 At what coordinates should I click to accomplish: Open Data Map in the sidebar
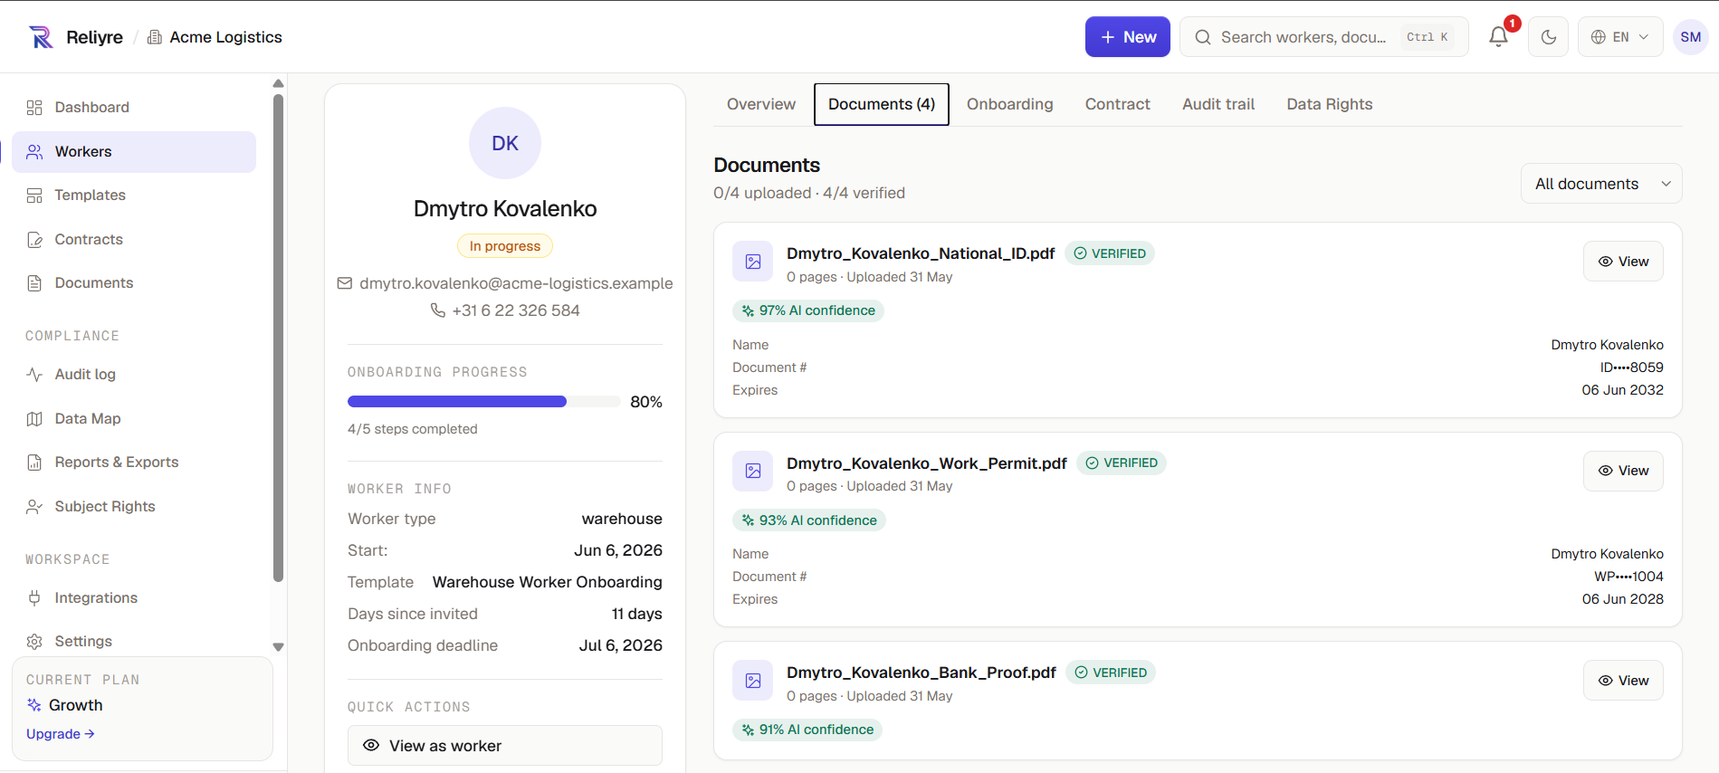pyautogui.click(x=134, y=419)
